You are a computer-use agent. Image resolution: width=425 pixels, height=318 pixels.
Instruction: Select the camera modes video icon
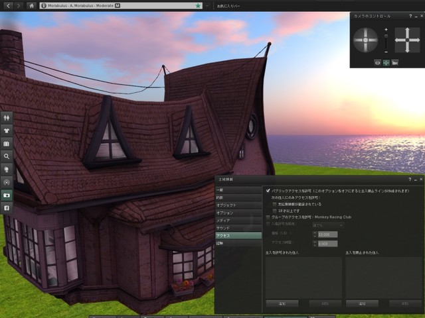coord(395,63)
